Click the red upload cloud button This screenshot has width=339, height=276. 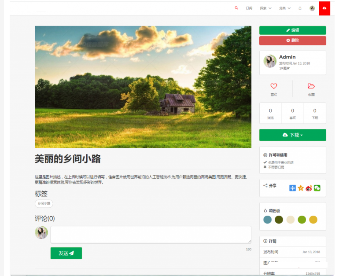click(324, 8)
